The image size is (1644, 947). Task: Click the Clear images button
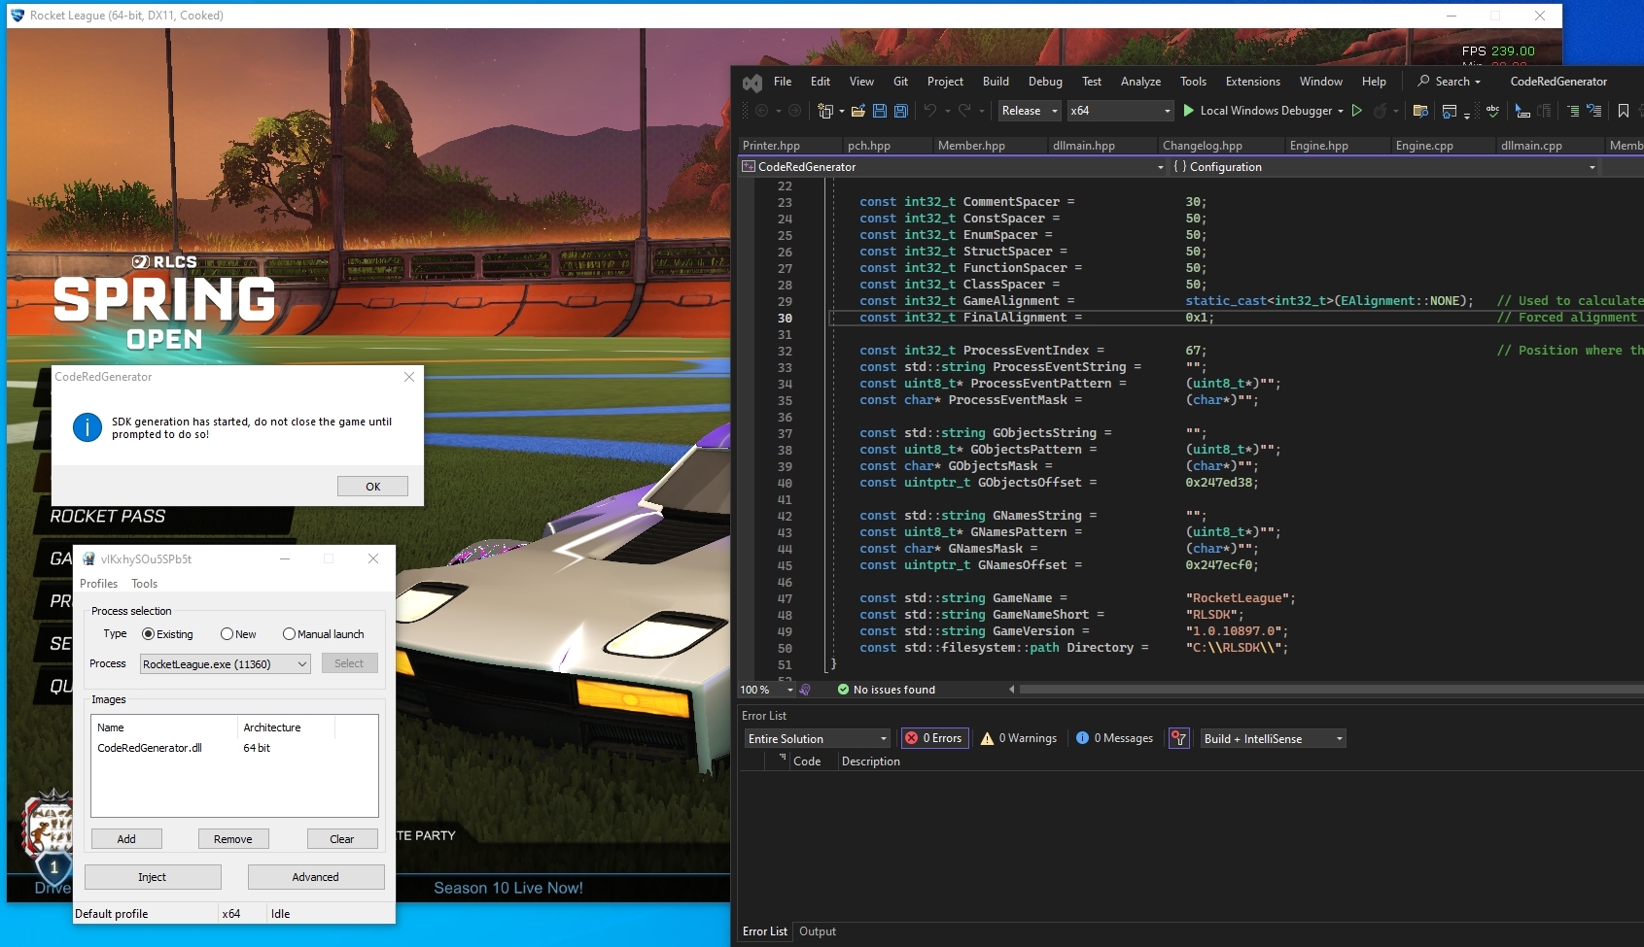coord(342,839)
